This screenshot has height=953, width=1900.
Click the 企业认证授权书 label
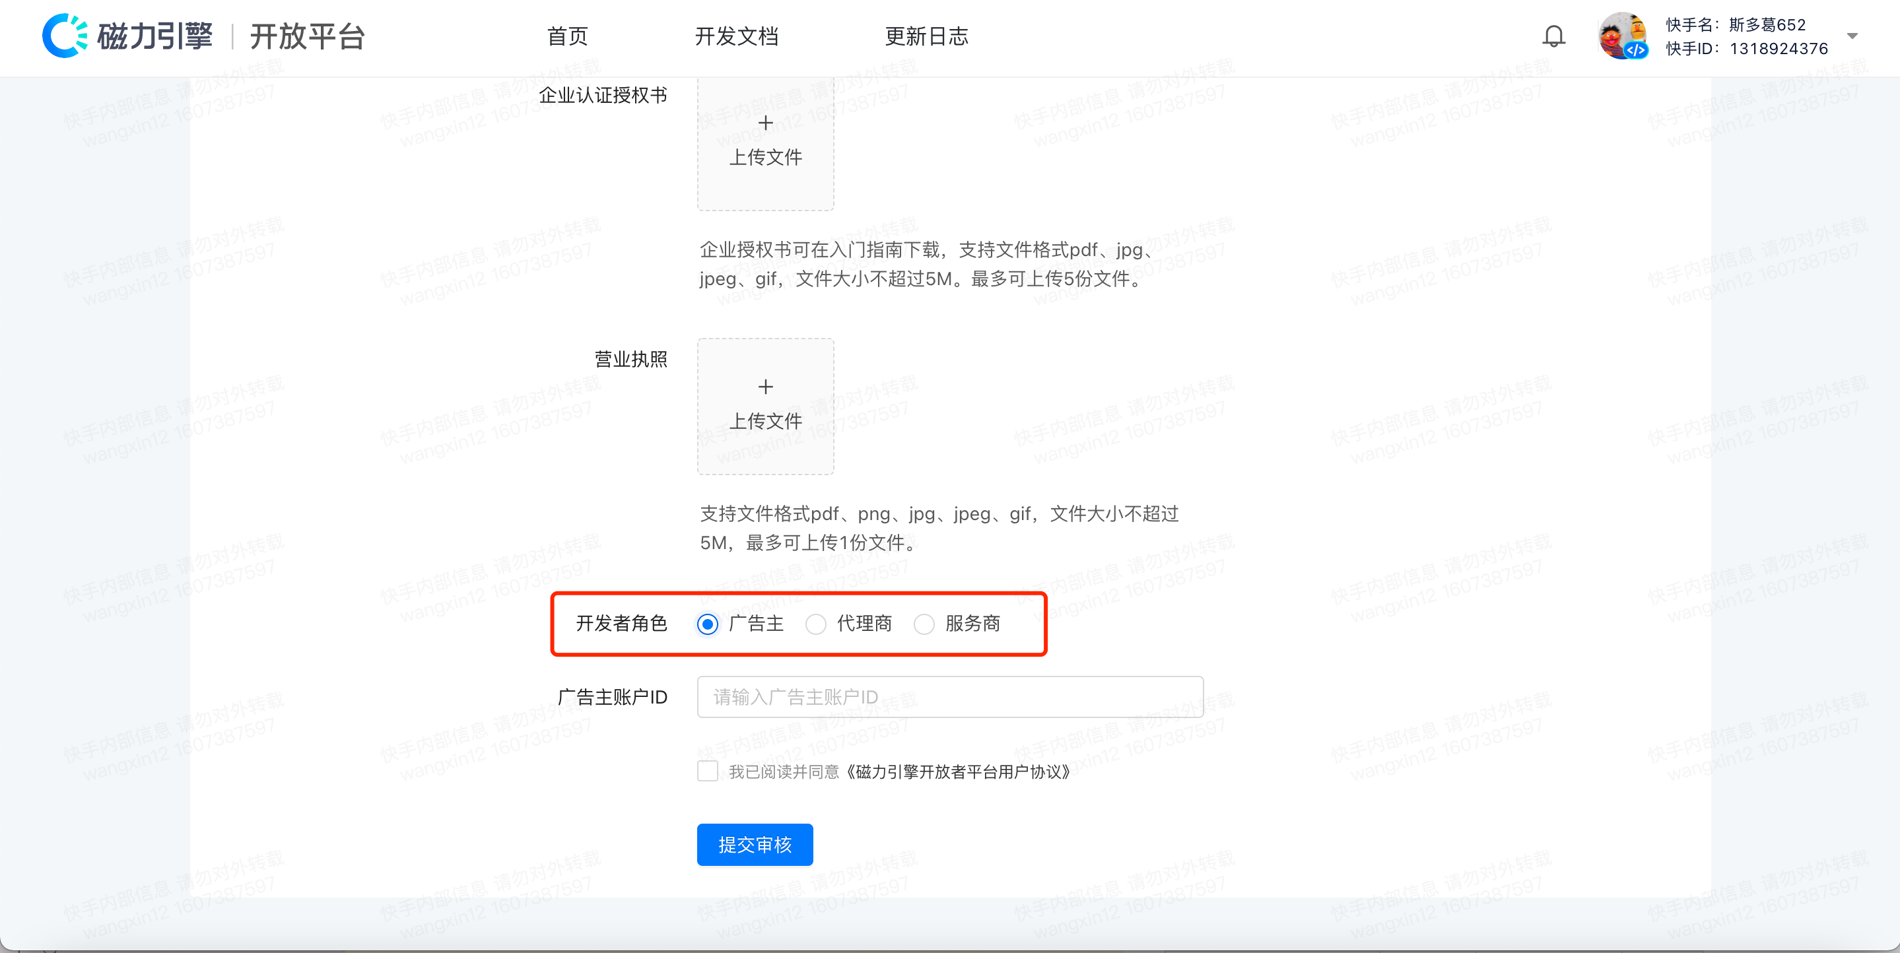click(603, 95)
